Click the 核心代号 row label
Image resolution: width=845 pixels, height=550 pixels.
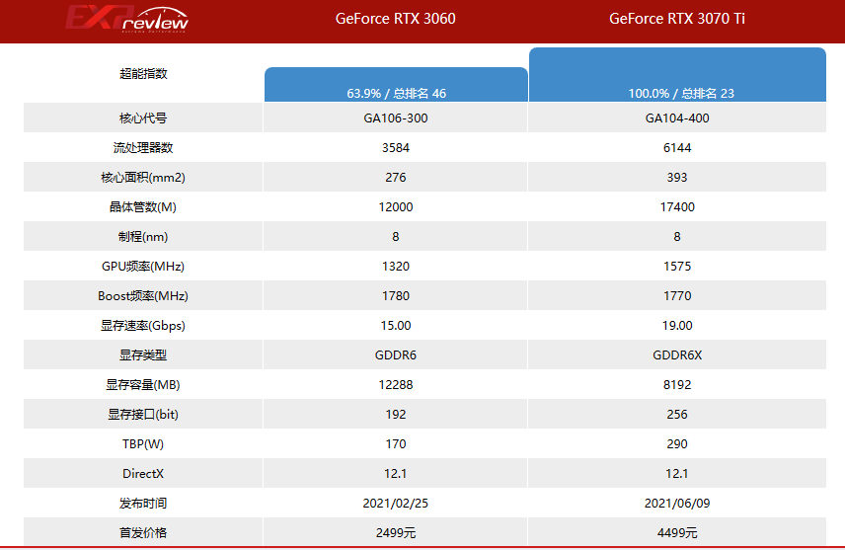[x=143, y=118]
